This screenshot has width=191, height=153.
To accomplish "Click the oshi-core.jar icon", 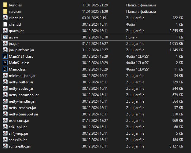I will pyautogui.click(x=5, y=121).
